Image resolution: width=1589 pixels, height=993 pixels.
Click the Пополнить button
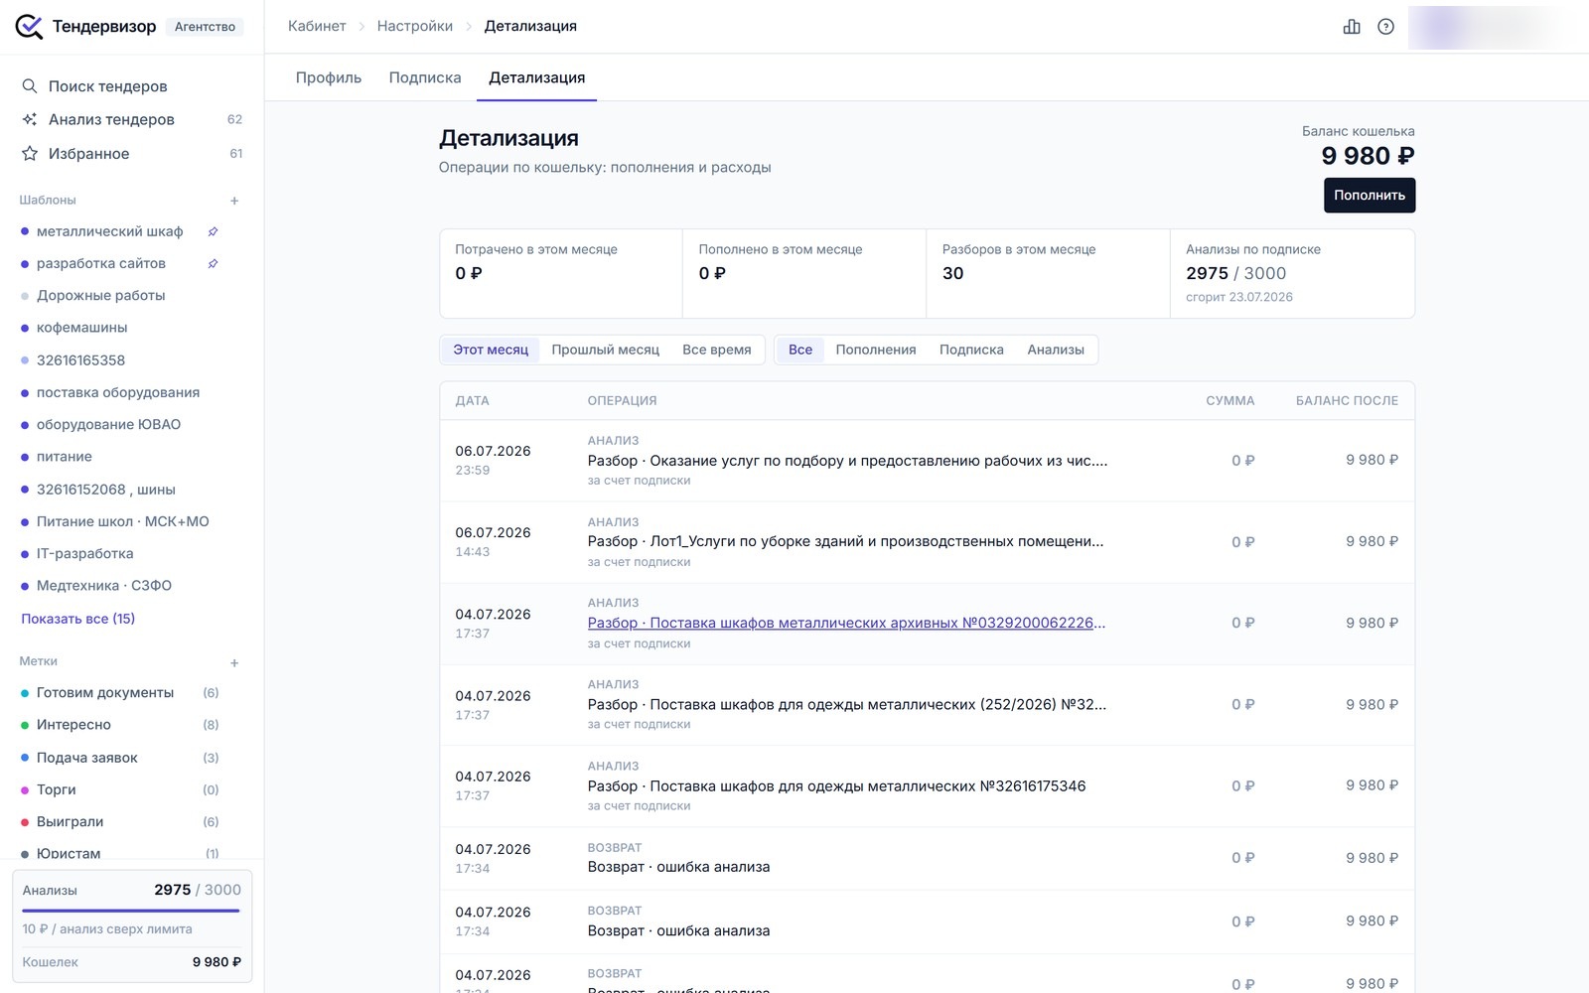(1369, 196)
